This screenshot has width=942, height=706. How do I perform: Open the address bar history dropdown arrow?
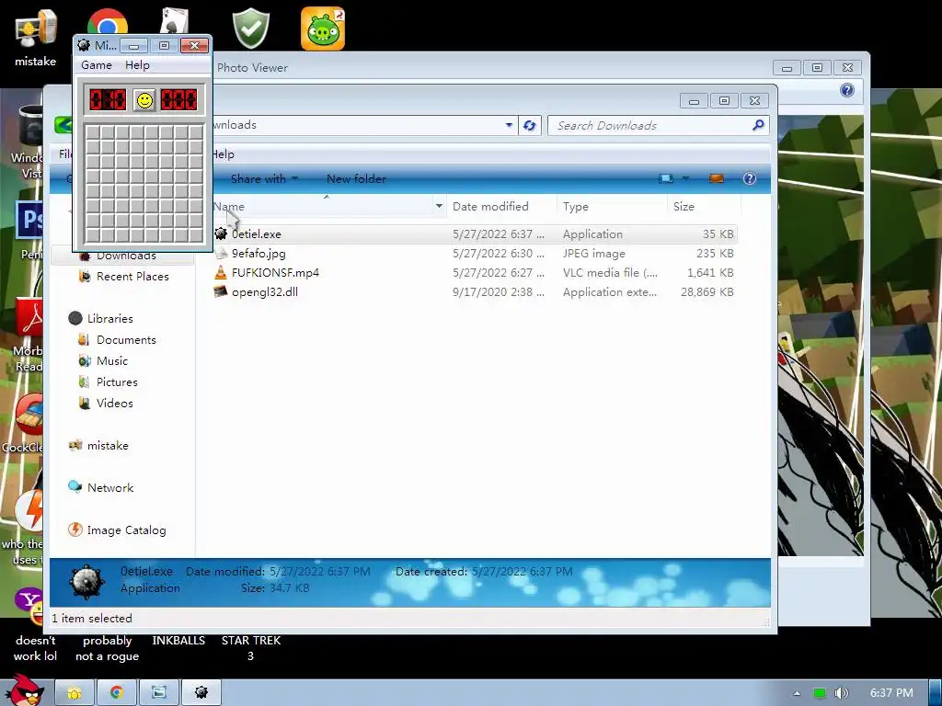(x=509, y=125)
